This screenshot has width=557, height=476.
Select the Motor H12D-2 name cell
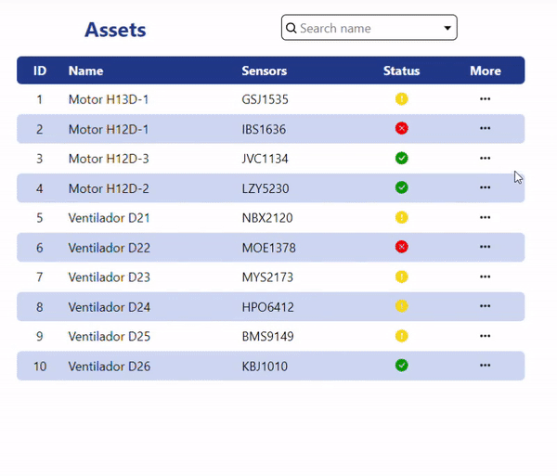click(x=109, y=188)
